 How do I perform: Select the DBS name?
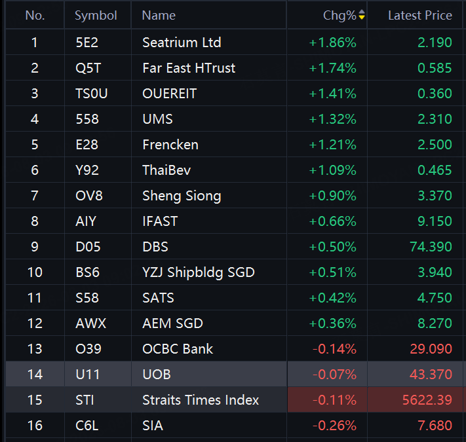coord(155,247)
